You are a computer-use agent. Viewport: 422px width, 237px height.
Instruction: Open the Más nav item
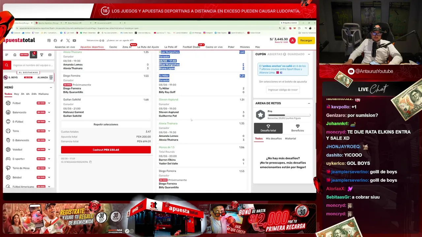click(x=257, y=47)
